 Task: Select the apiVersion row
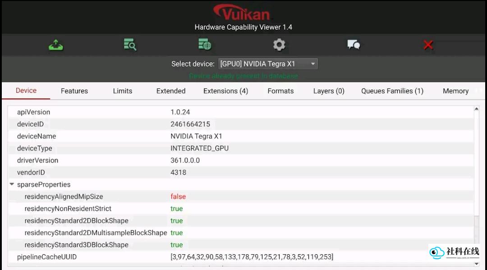pos(241,112)
